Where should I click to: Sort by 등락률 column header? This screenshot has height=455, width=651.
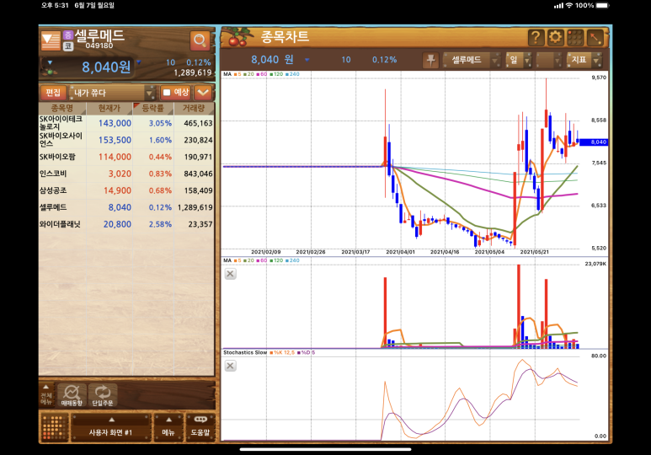153,109
